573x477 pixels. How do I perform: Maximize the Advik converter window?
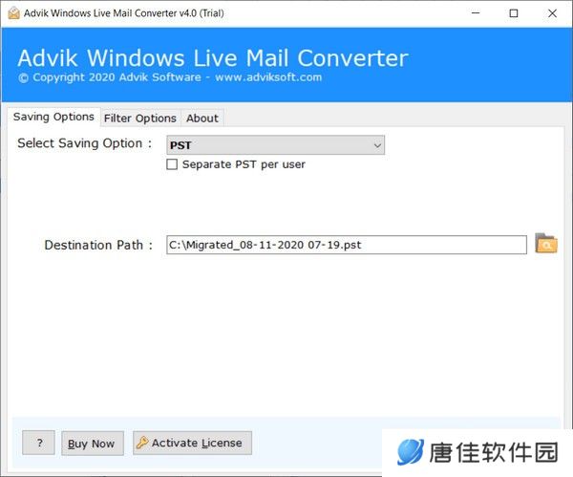click(x=514, y=13)
